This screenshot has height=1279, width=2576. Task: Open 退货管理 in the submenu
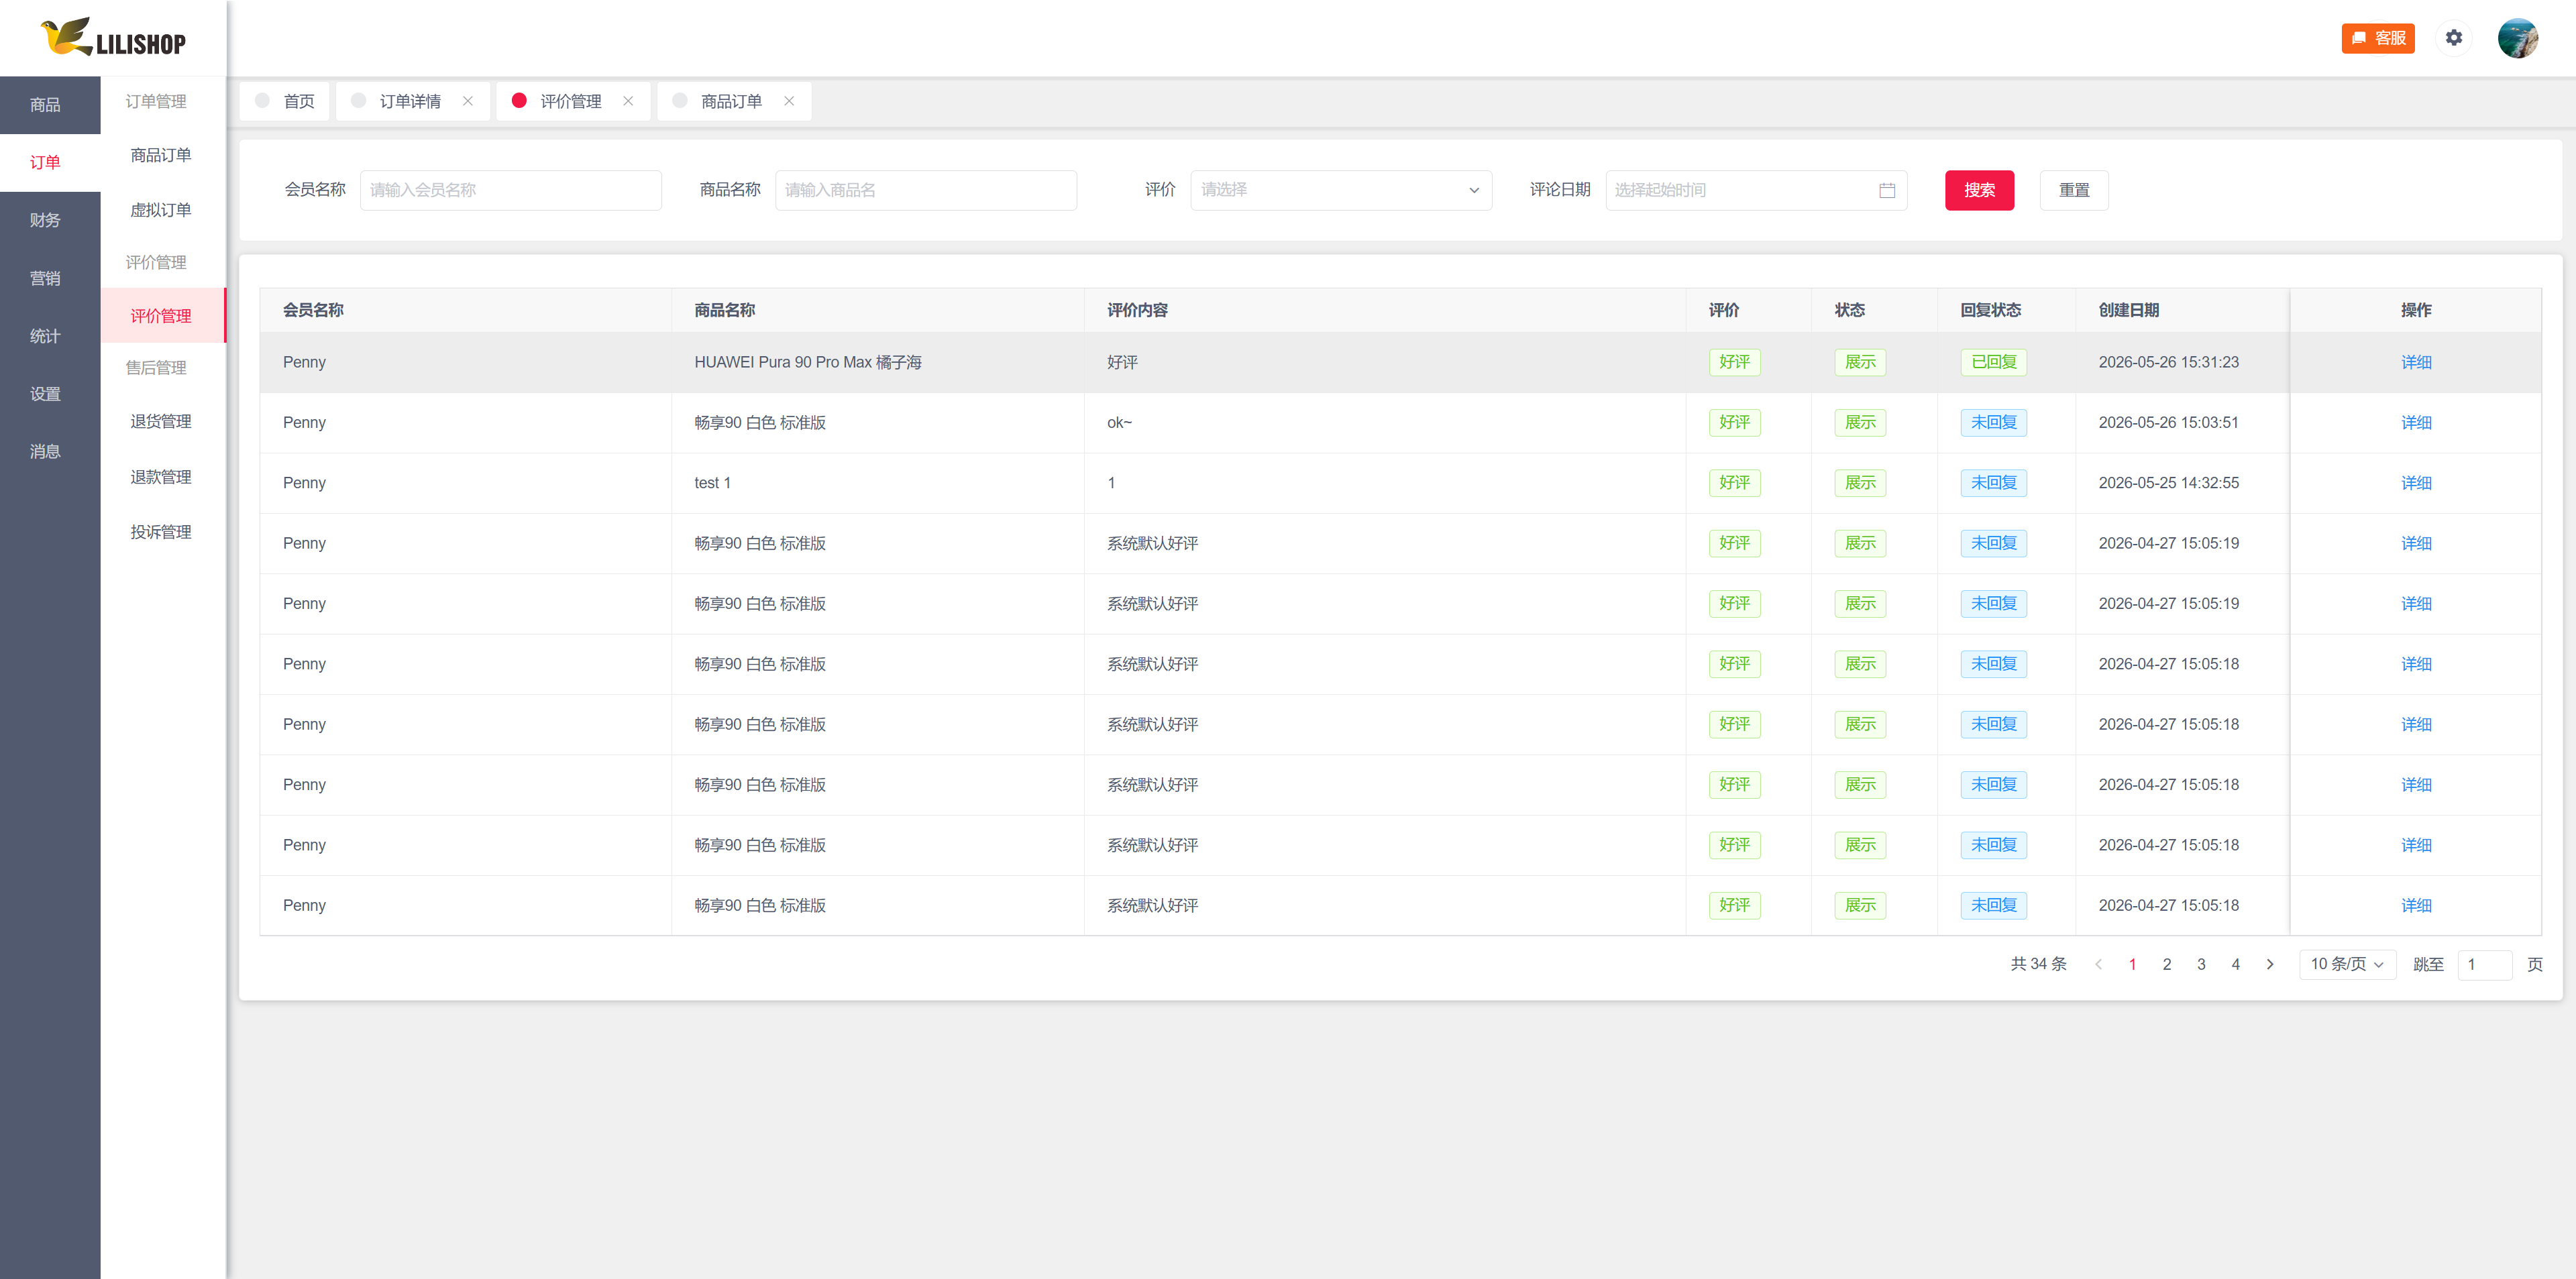[161, 422]
